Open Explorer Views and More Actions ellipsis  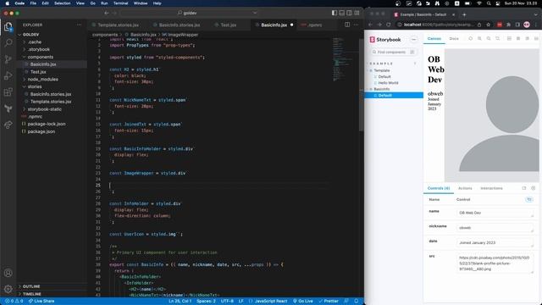coord(79,25)
